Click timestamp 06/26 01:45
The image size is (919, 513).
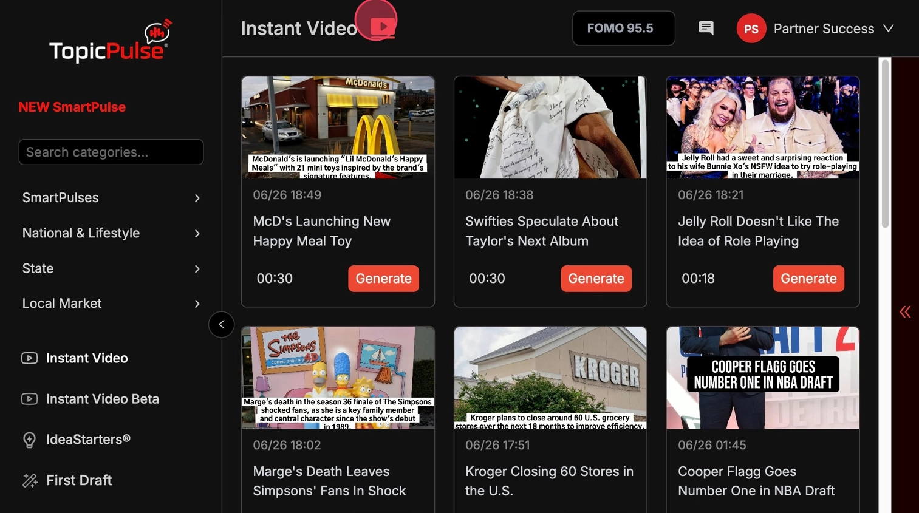(712, 445)
